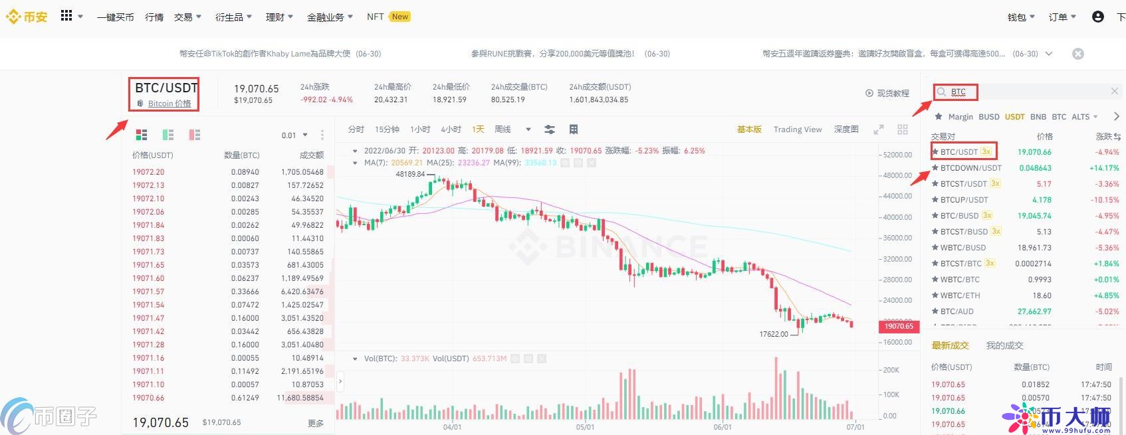The width and height of the screenshot is (1126, 435).
Task: Click the spot tutorial play icon
Action: point(869,93)
